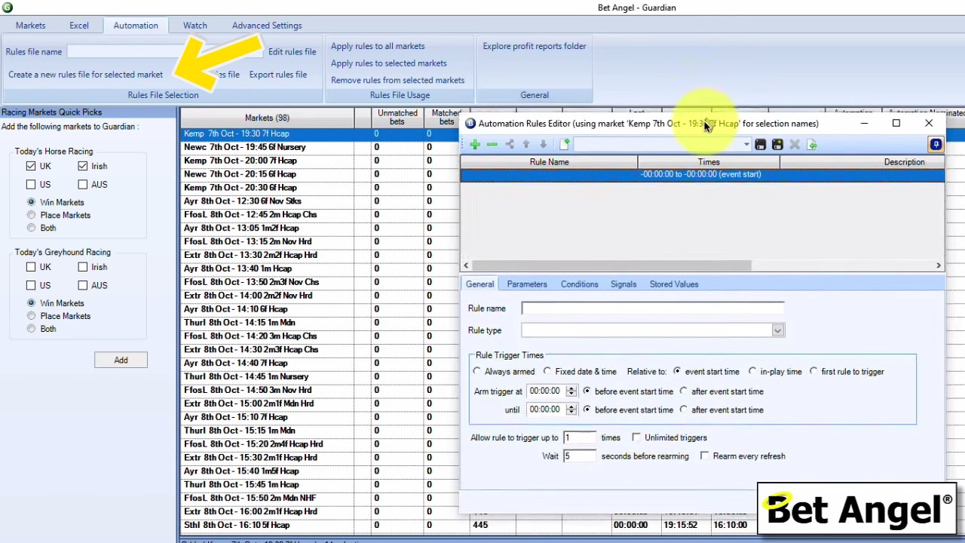This screenshot has width=965, height=543.
Task: Click the until time spinner arrows
Action: [x=571, y=410]
